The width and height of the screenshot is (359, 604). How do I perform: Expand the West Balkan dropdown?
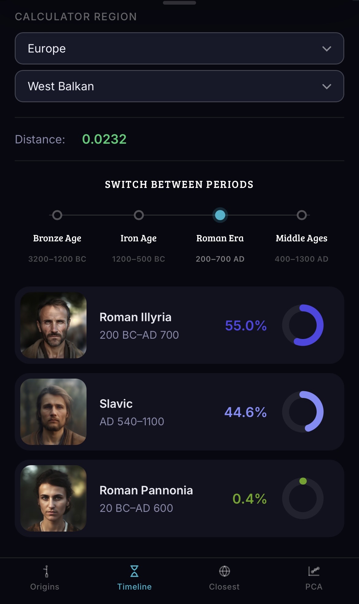point(179,86)
